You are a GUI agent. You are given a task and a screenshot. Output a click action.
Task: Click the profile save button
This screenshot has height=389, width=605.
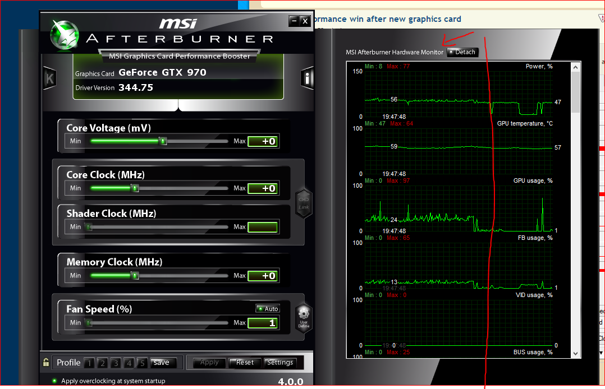click(x=163, y=363)
